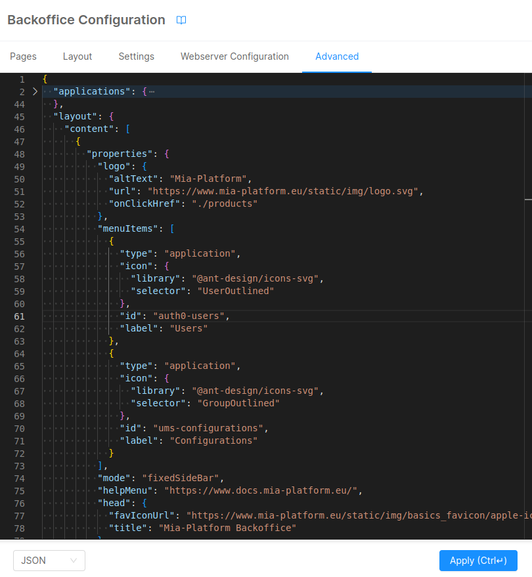Expand the collapsed applications block
The height and width of the screenshot is (577, 532).
[x=35, y=91]
